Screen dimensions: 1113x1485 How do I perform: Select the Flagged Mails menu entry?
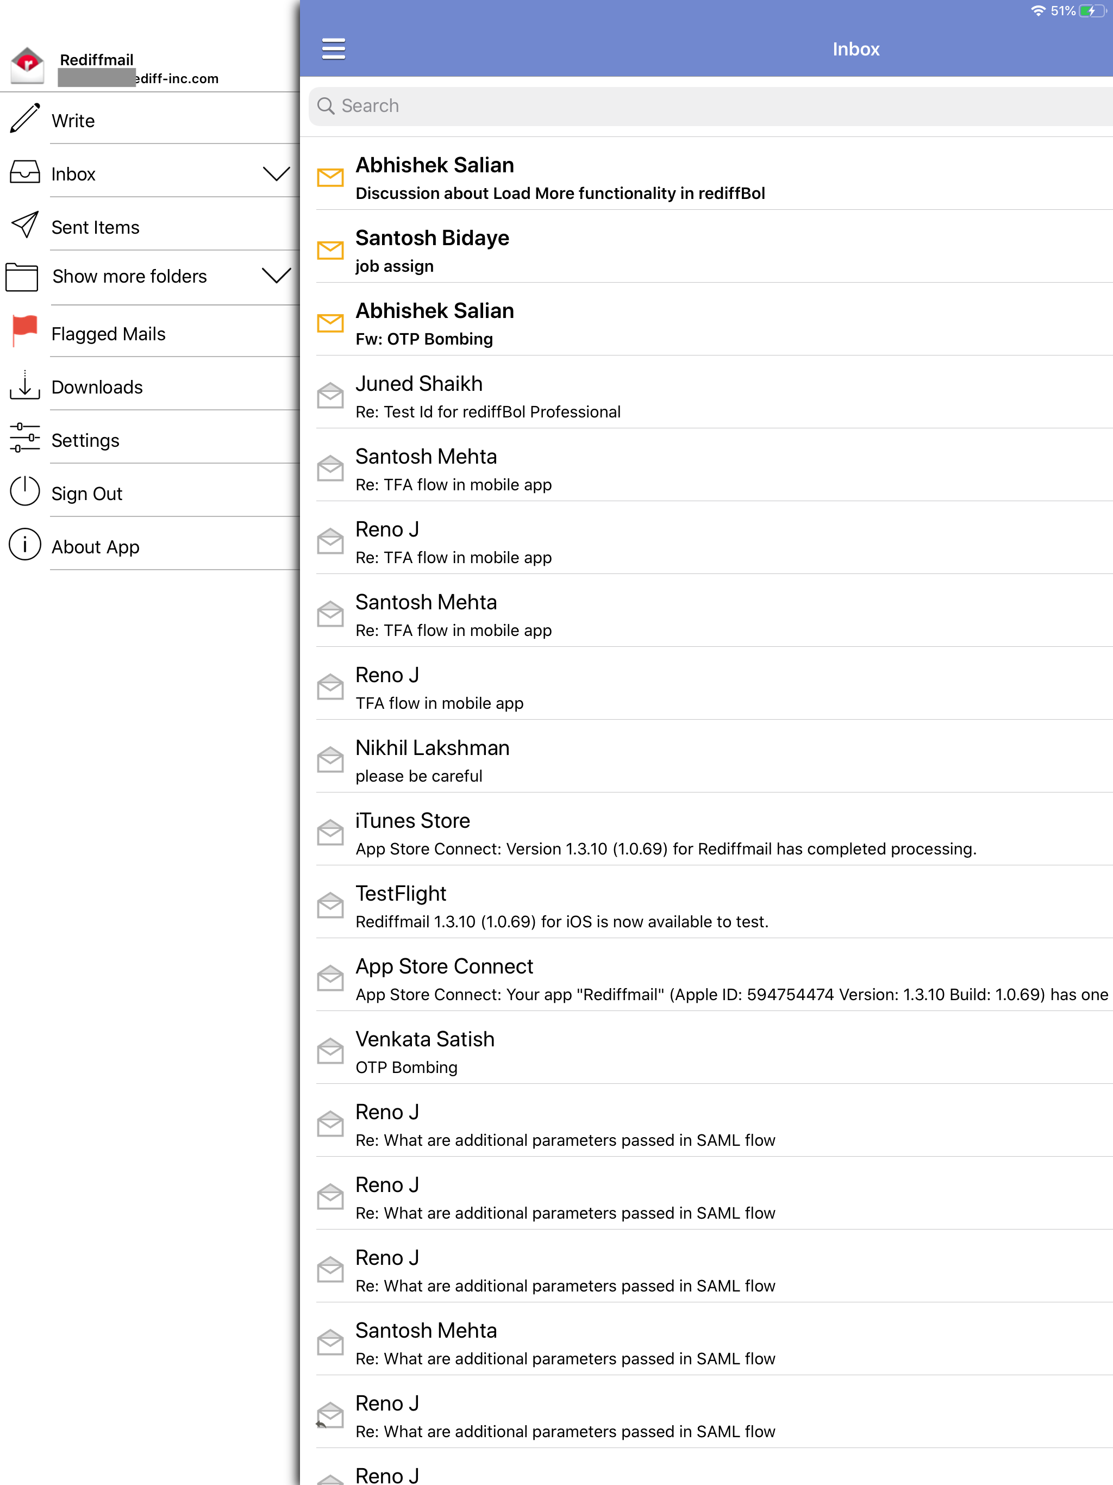109,334
